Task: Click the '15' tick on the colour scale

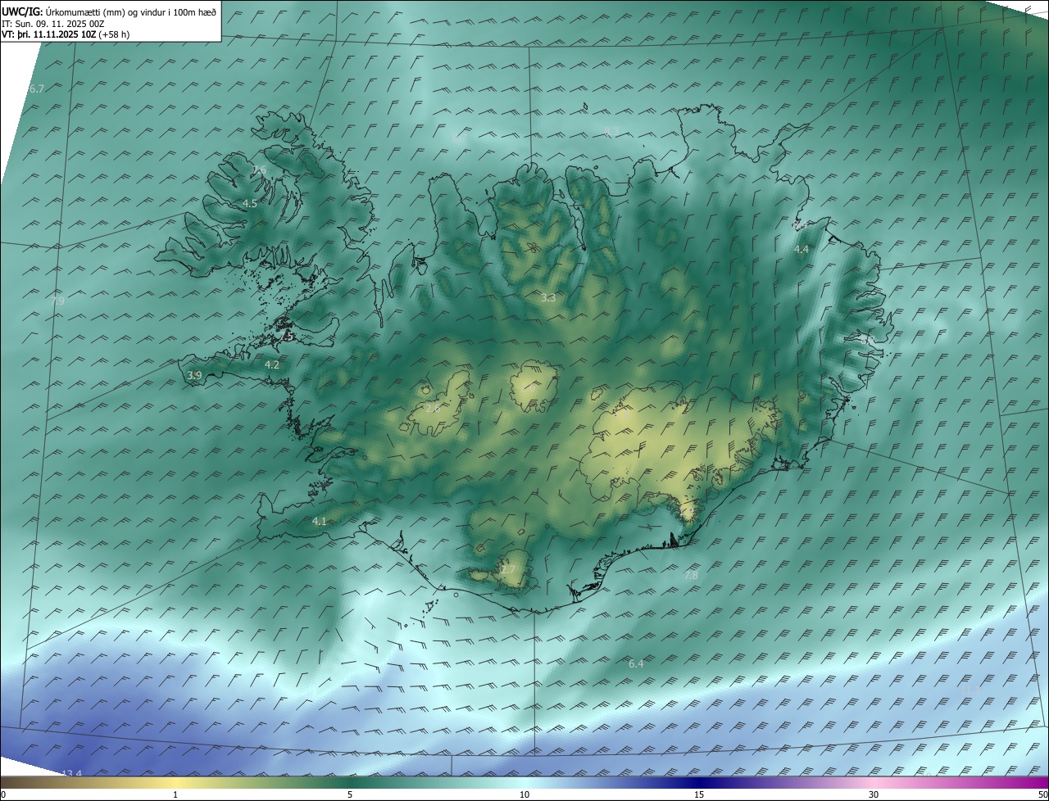Action: [x=699, y=794]
